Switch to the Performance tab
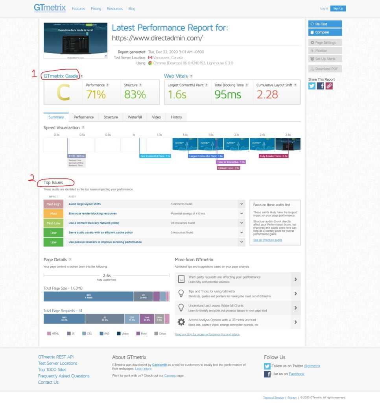The width and height of the screenshot is (380, 403). (x=83, y=117)
